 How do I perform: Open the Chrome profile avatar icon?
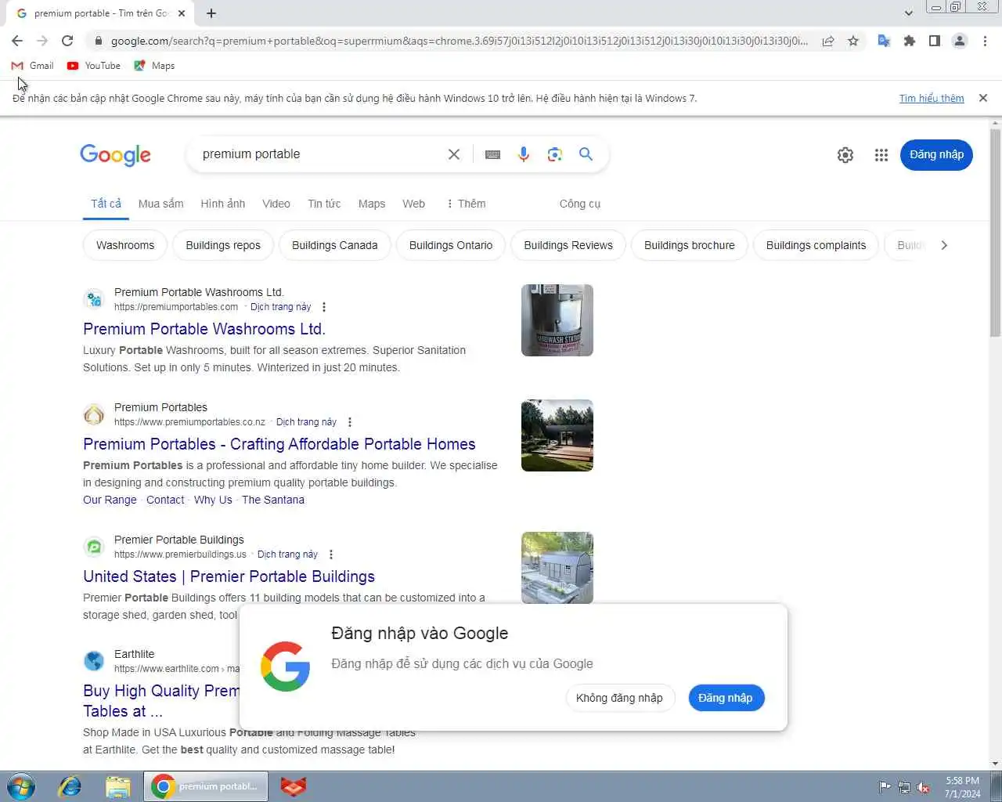point(959,41)
